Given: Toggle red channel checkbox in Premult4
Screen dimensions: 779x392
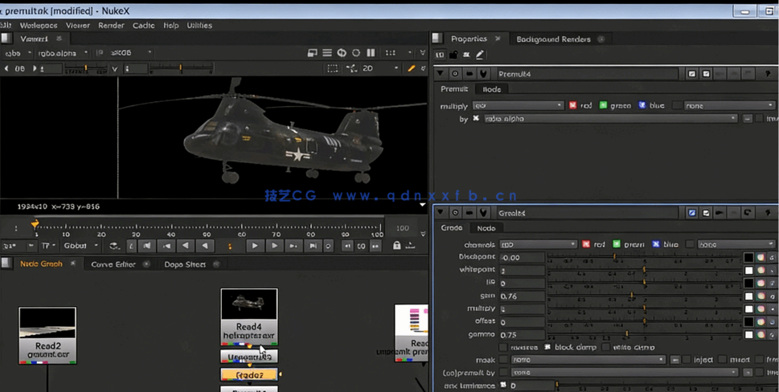Looking at the screenshot, I should point(573,105).
